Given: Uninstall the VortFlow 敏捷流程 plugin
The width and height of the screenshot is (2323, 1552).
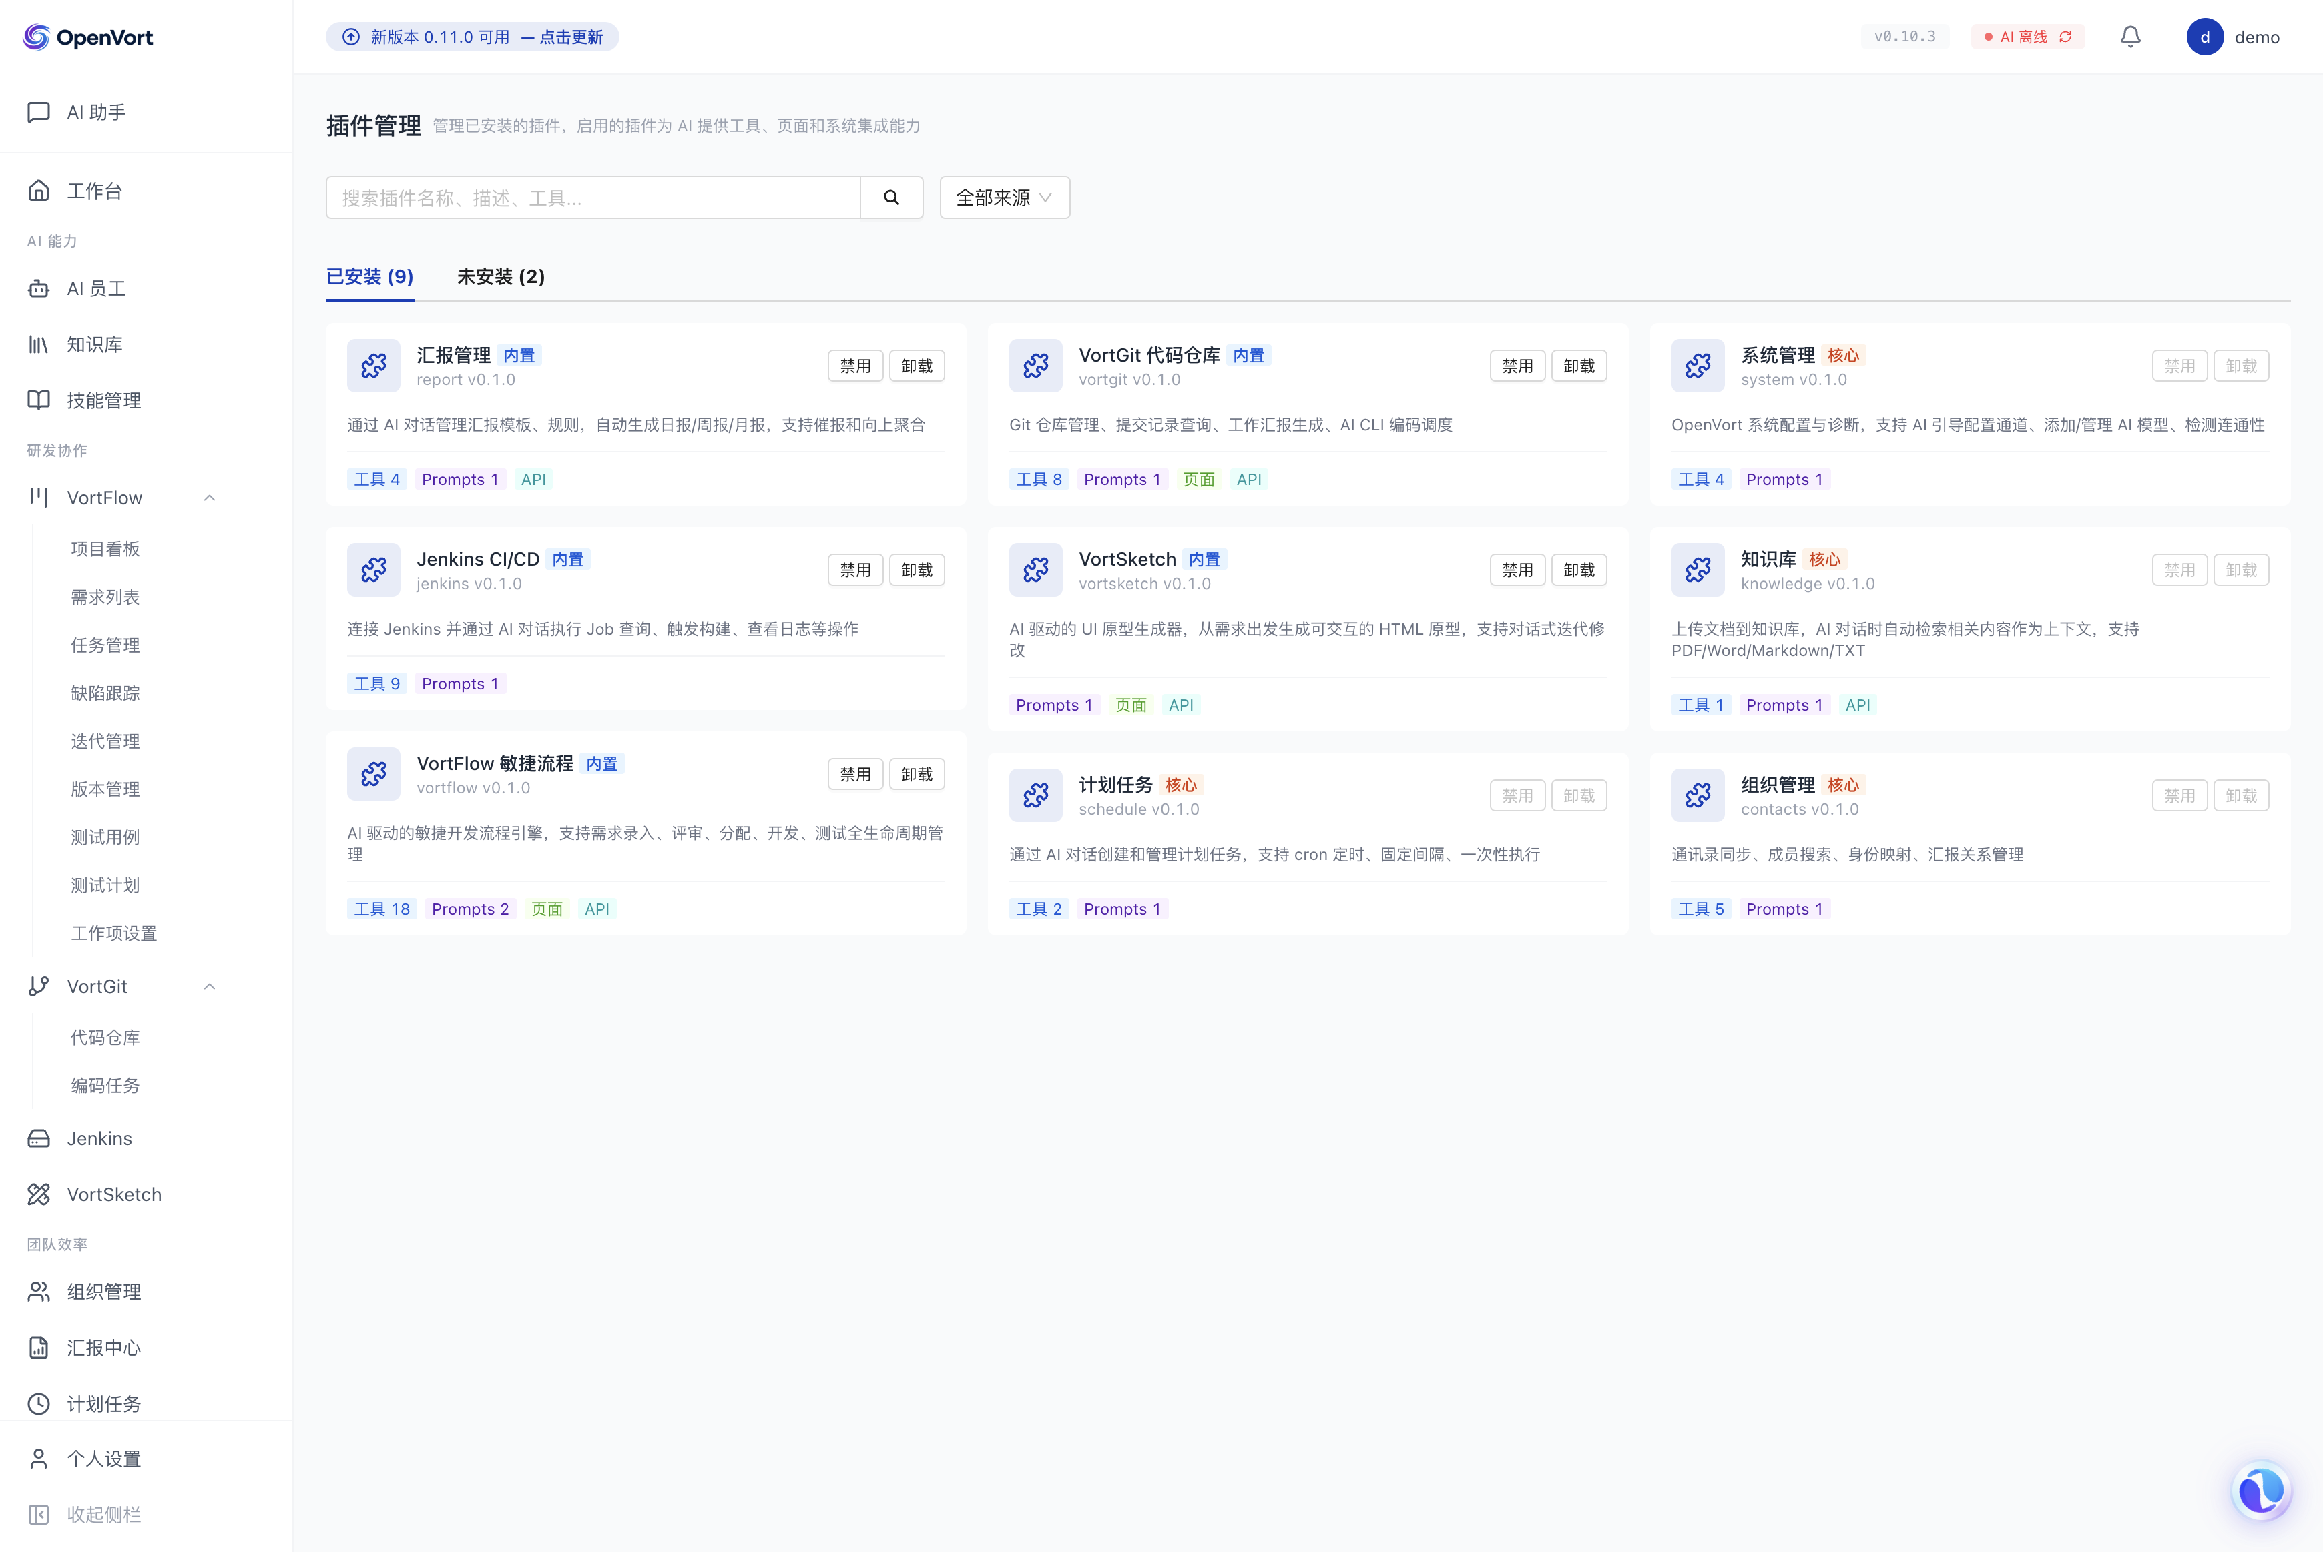Looking at the screenshot, I should (x=917, y=774).
